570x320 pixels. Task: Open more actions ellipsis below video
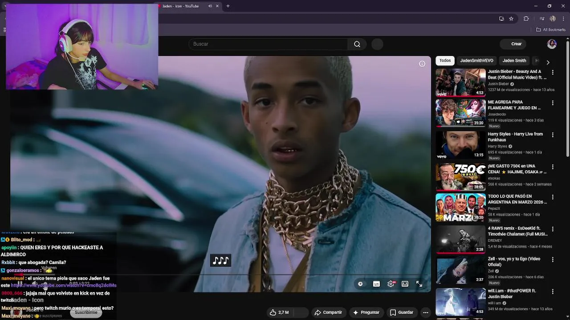(x=426, y=312)
